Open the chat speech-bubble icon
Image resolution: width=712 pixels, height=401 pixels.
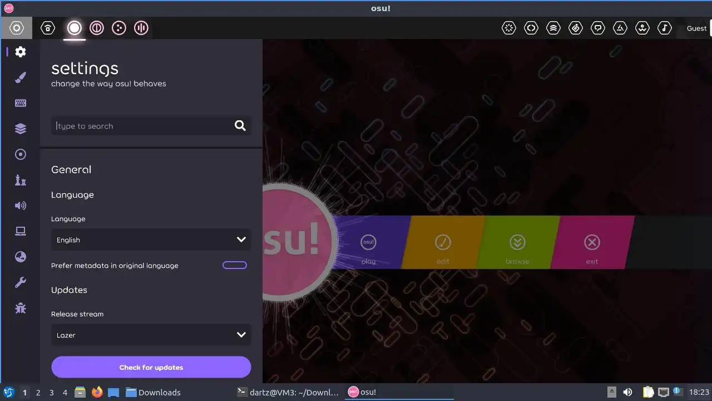click(x=598, y=28)
